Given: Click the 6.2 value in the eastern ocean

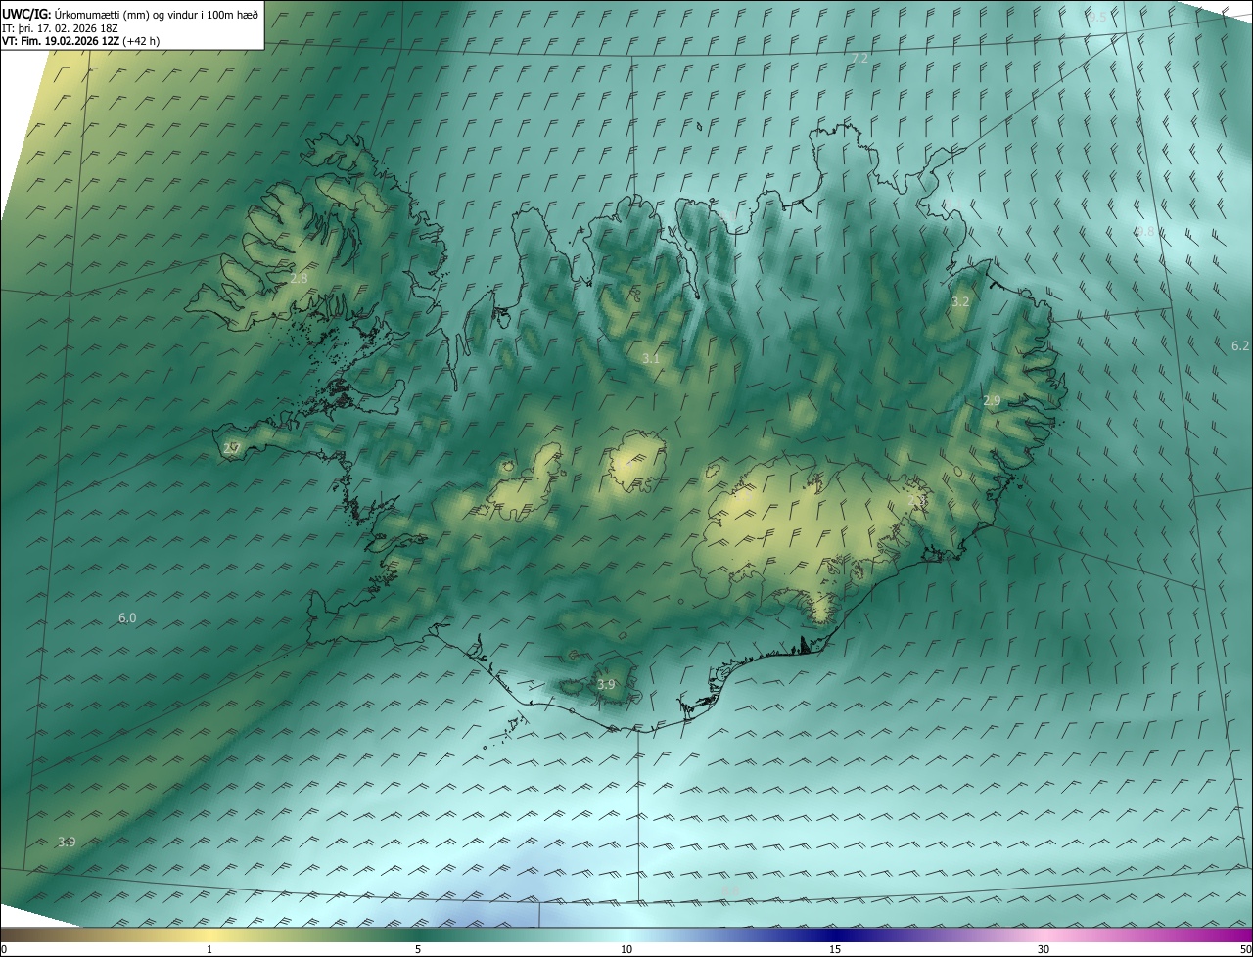Looking at the screenshot, I should coord(1240,346).
